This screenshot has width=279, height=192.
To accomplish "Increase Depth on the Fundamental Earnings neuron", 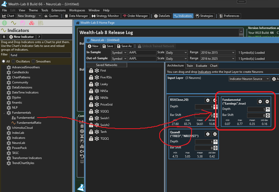I will point(268,108).
